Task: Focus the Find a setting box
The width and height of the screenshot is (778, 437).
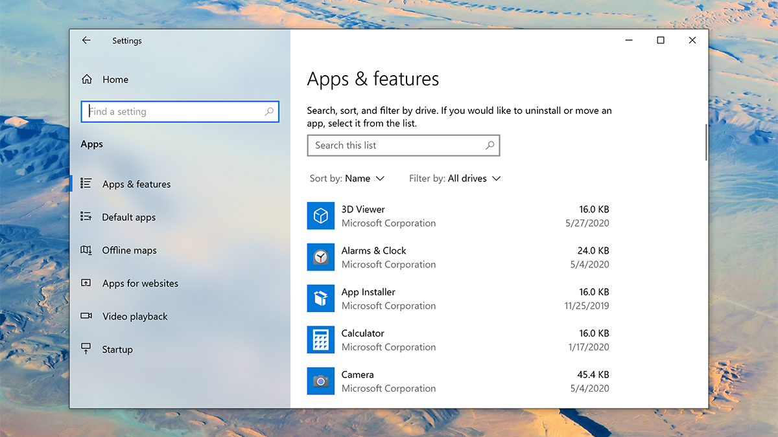Action: 180,111
